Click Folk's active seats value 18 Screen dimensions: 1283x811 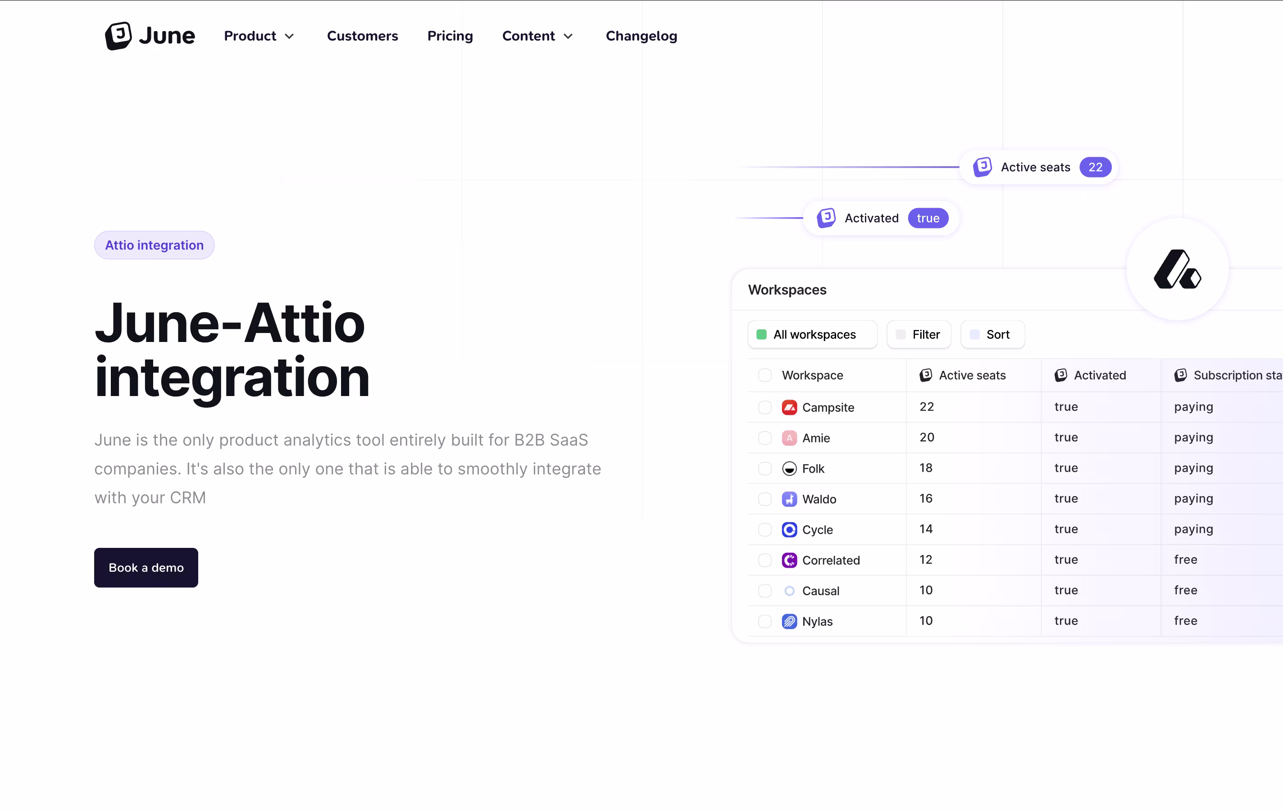click(925, 468)
